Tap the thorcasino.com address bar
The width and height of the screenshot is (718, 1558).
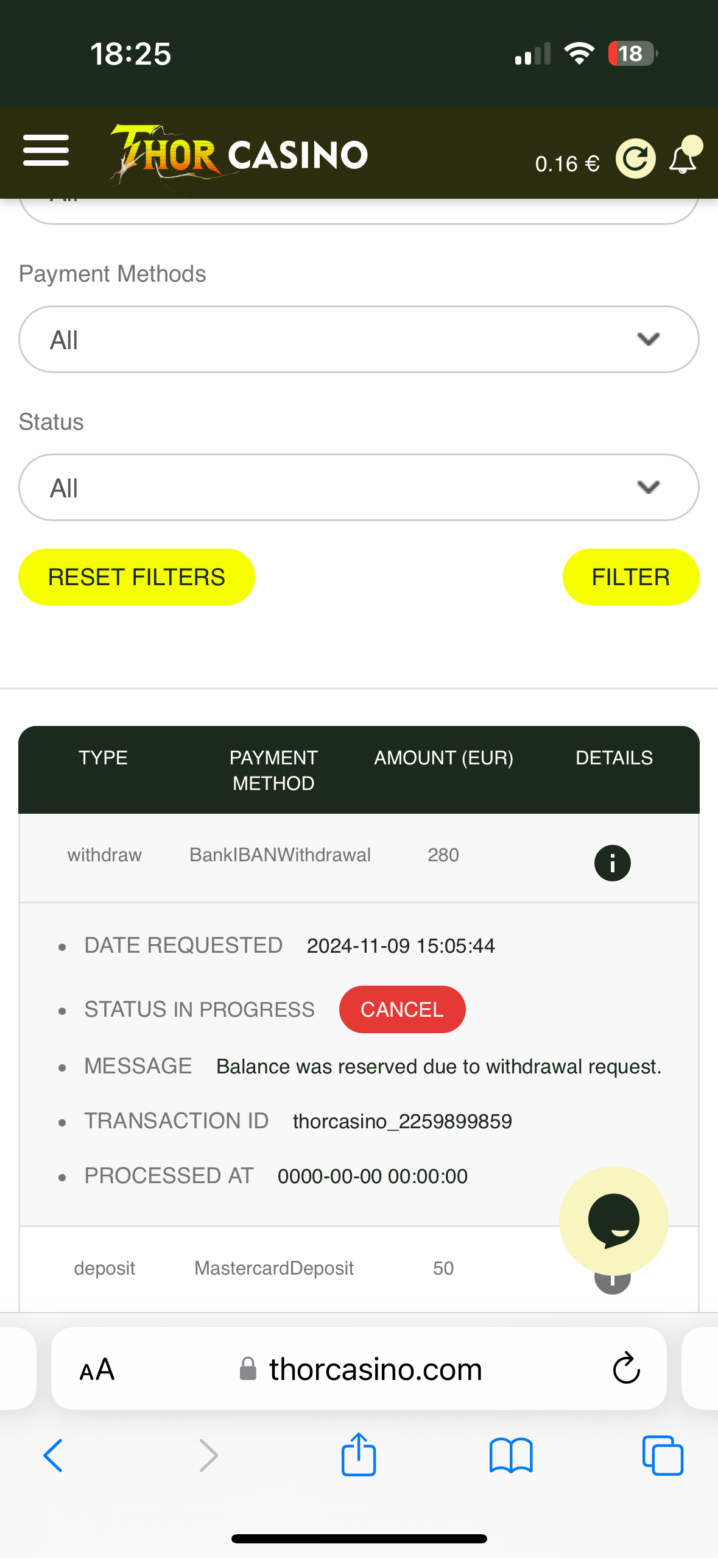(375, 1370)
